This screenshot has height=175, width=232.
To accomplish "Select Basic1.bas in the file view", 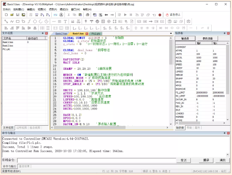I will [x=8, y=42].
